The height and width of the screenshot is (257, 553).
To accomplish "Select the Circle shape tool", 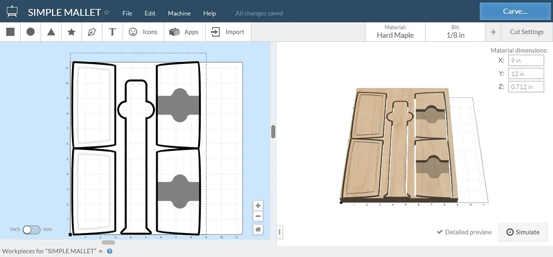I will 30,32.
